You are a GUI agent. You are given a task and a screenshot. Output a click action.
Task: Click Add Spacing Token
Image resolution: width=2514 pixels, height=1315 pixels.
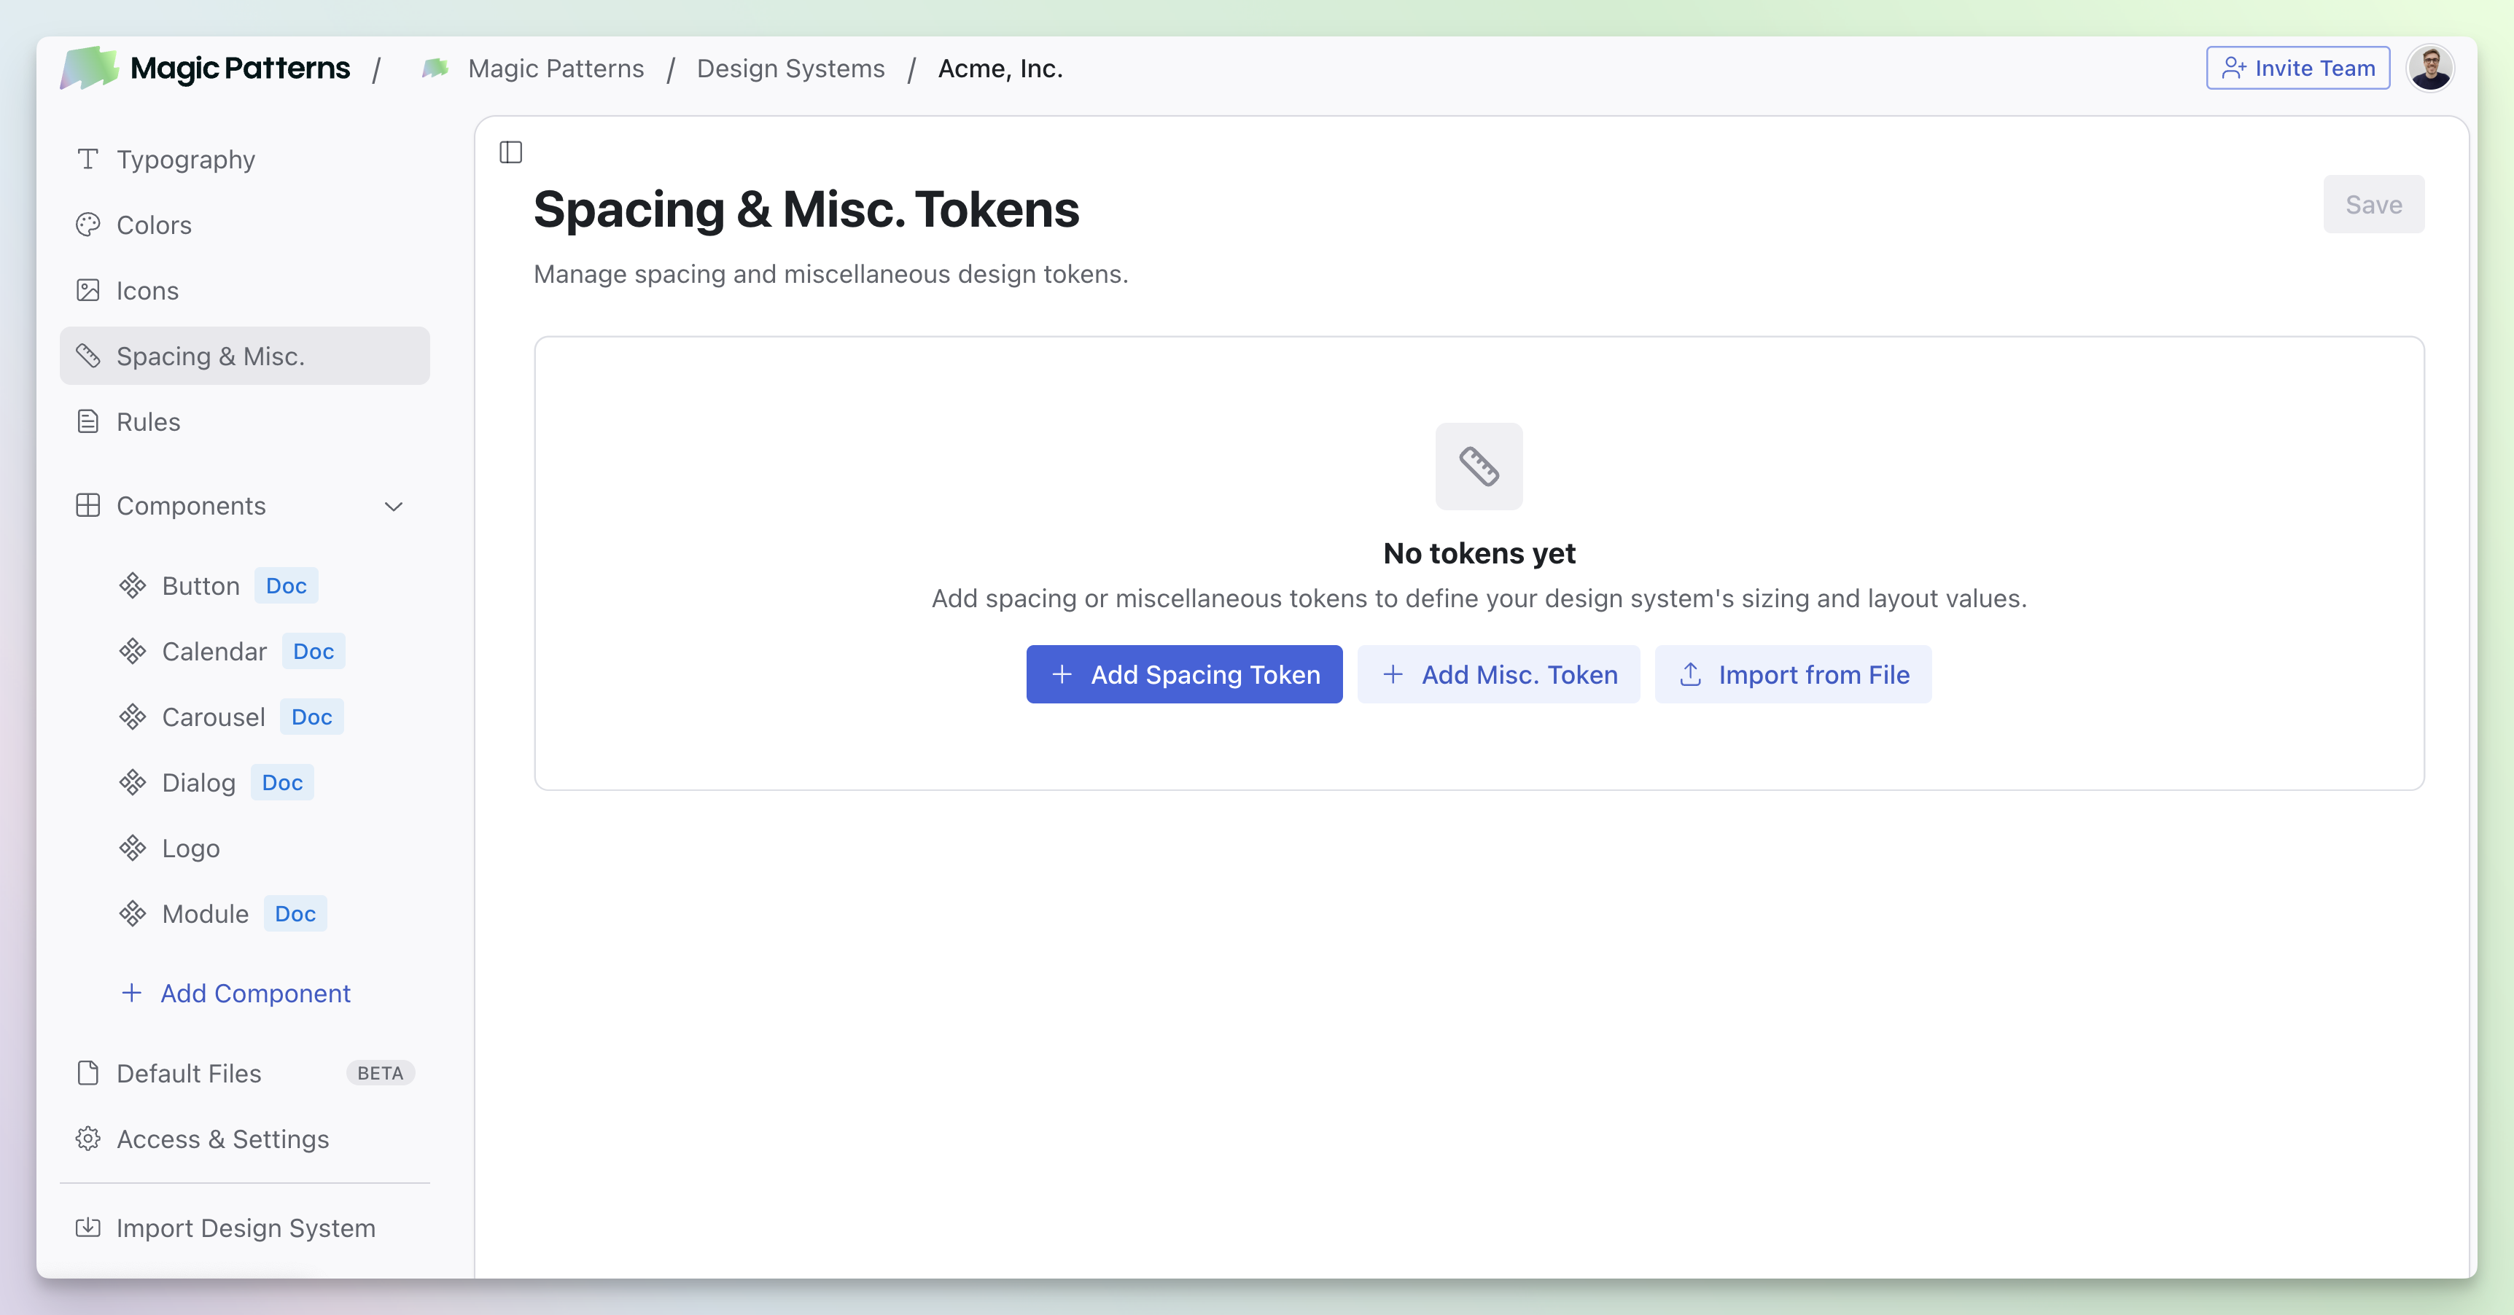tap(1184, 674)
